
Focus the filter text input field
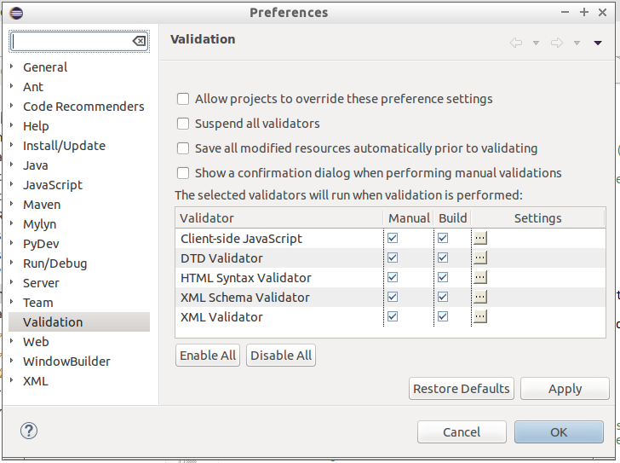click(71, 41)
